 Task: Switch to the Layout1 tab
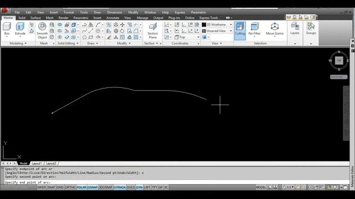(37, 164)
